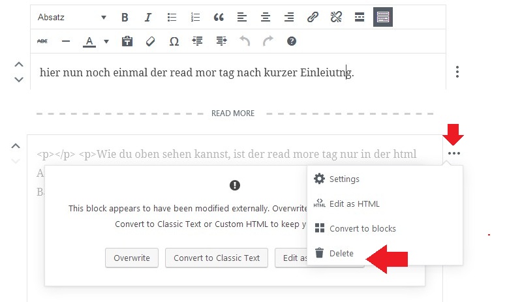This screenshot has height=302, width=522.
Task: Toggle the toolbar kitchen sink button
Action: [x=383, y=18]
